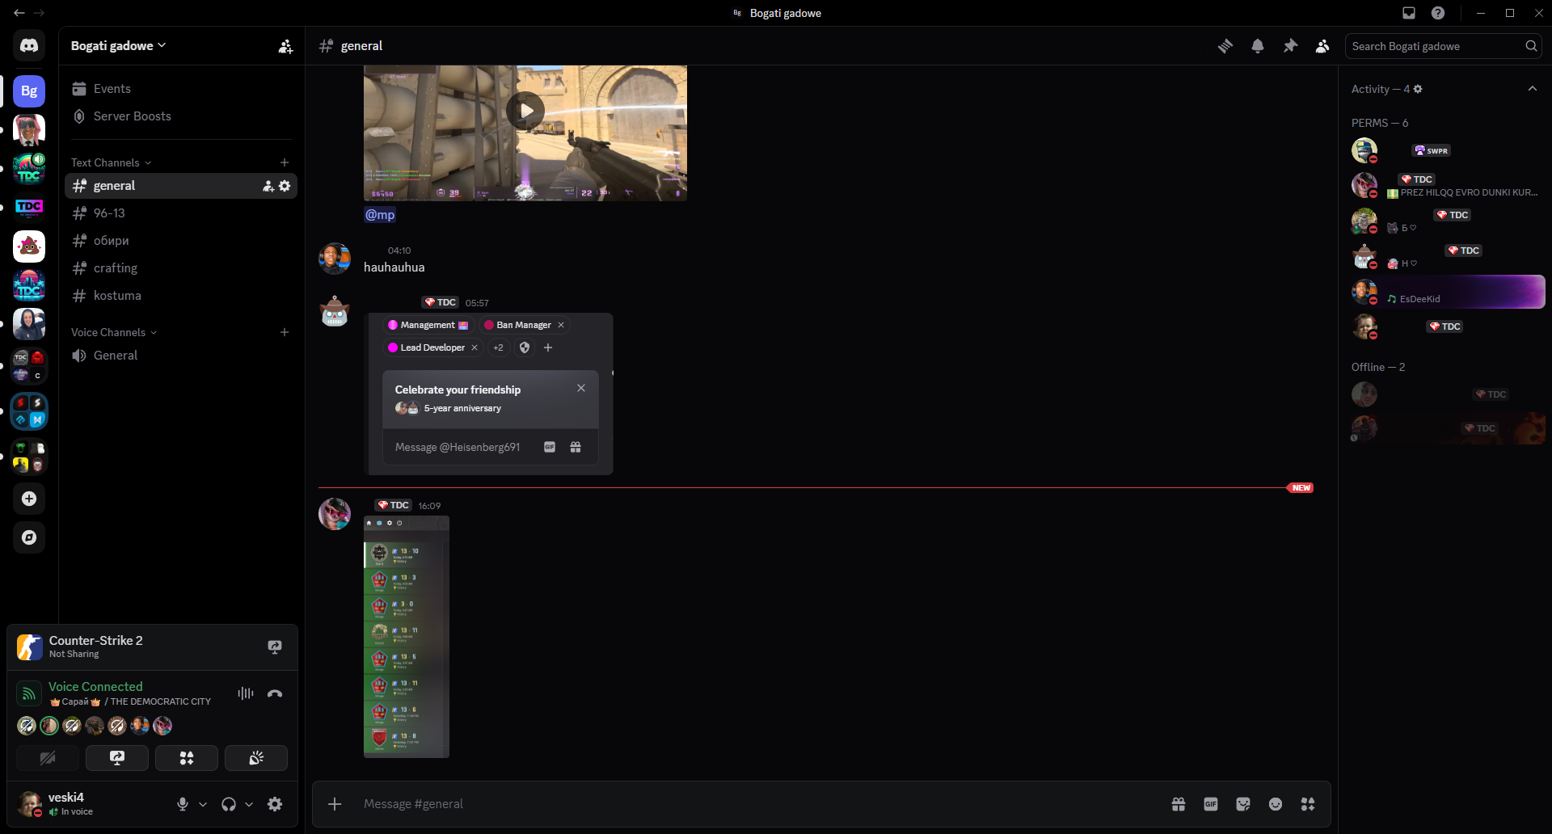Show pinned messages

(x=1290, y=46)
